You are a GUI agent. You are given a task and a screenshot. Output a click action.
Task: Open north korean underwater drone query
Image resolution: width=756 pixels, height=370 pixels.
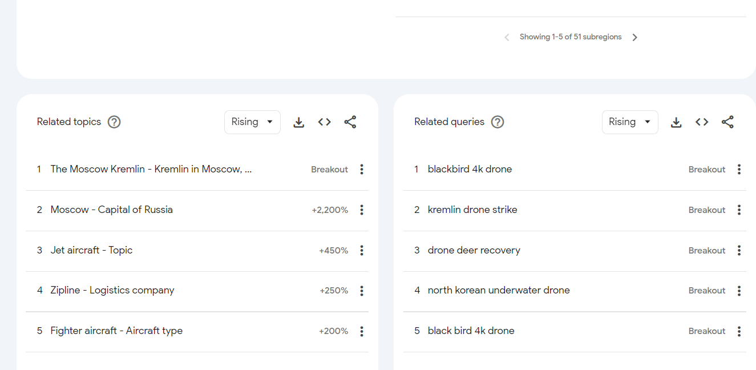tap(499, 290)
